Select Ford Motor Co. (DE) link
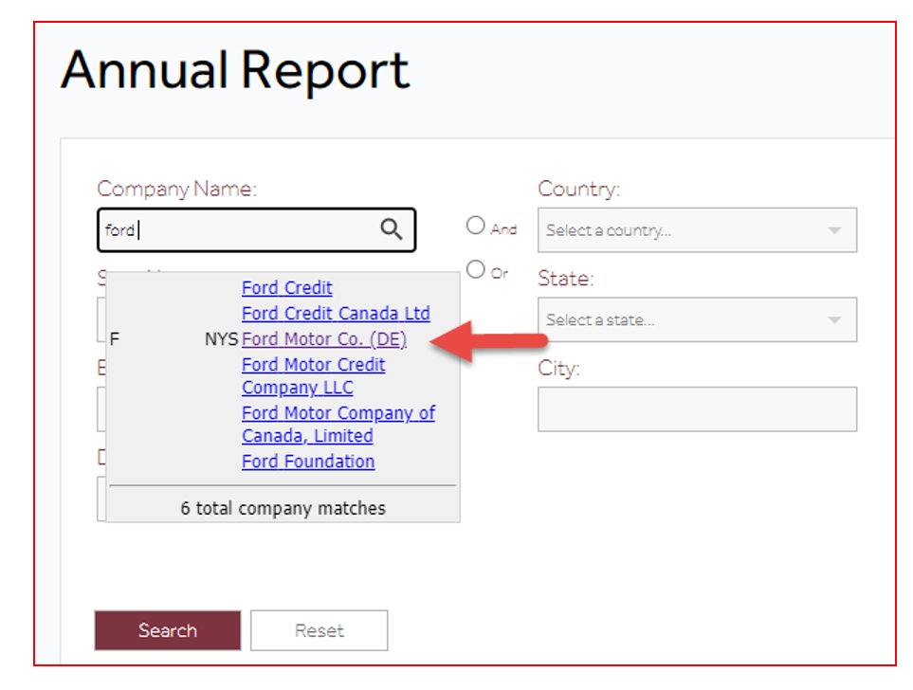Viewport: 913px width, 690px height. (324, 339)
